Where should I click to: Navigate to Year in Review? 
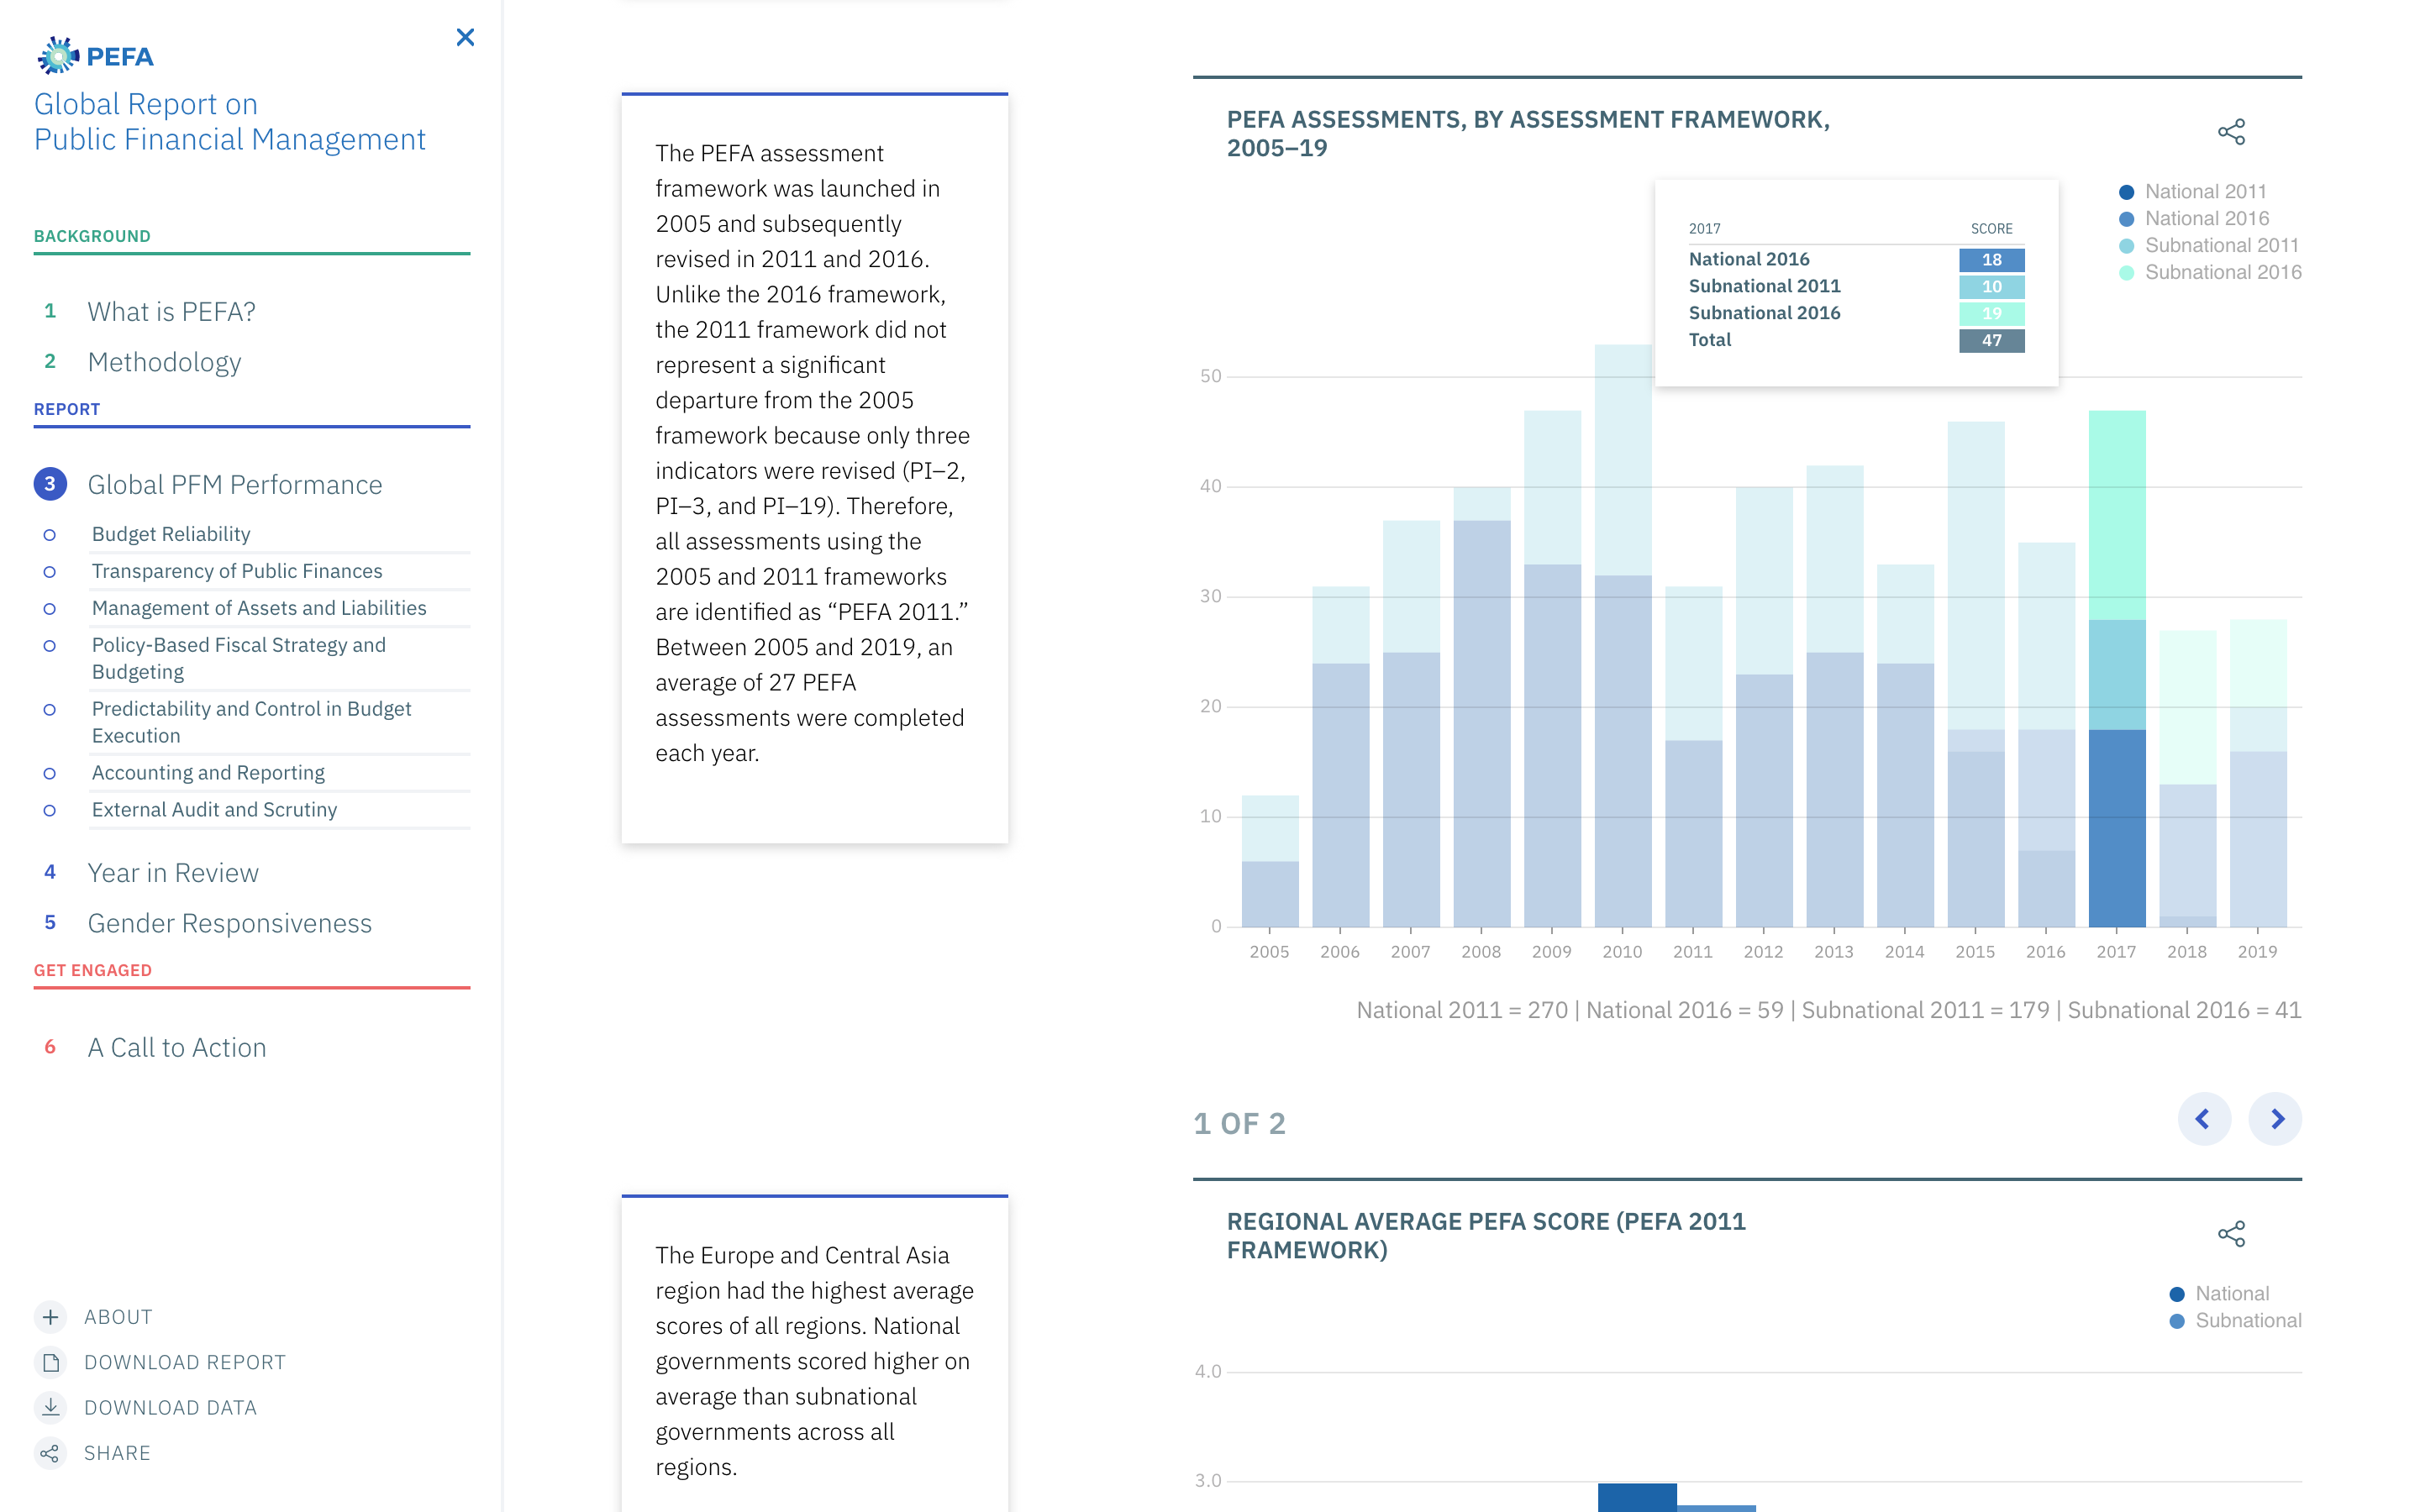172,872
